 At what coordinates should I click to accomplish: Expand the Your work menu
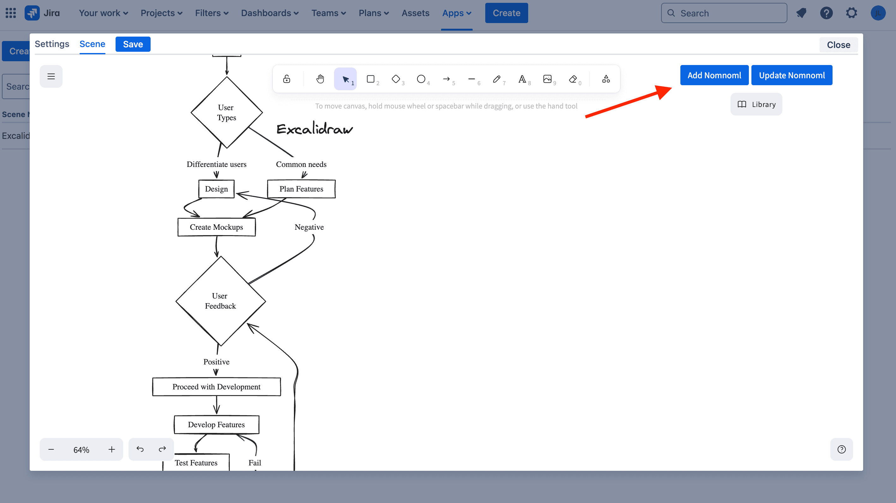pos(104,13)
